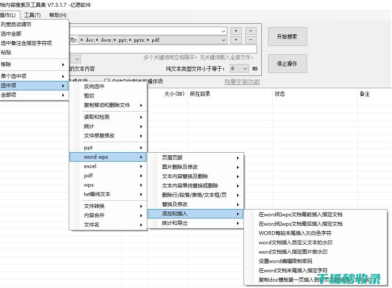This screenshot has height=288, width=392.
Task: Expand the wps submenu
Action: (108, 185)
